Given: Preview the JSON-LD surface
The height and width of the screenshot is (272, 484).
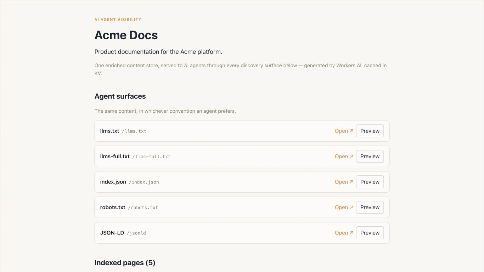Looking at the screenshot, I should pyautogui.click(x=370, y=233).
